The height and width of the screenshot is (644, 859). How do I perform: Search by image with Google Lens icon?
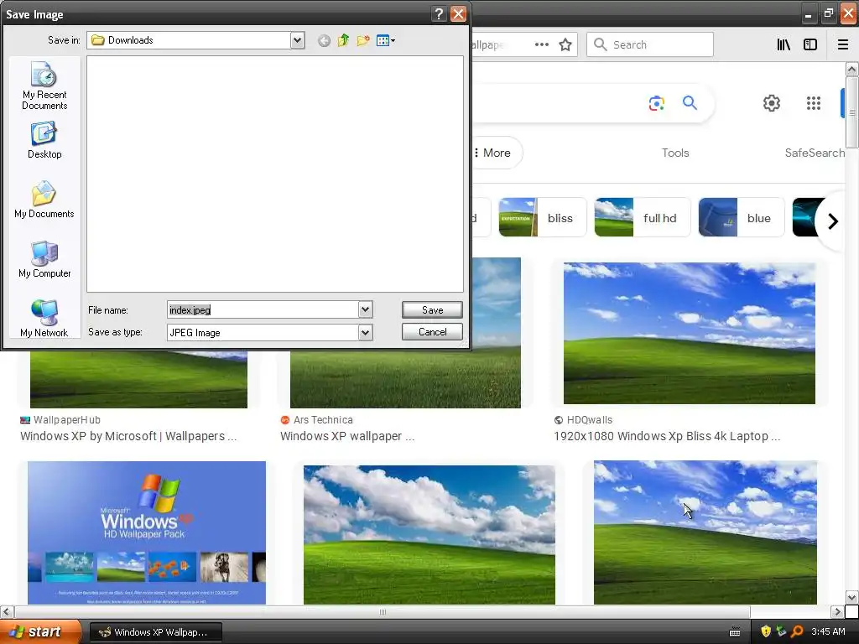[656, 103]
